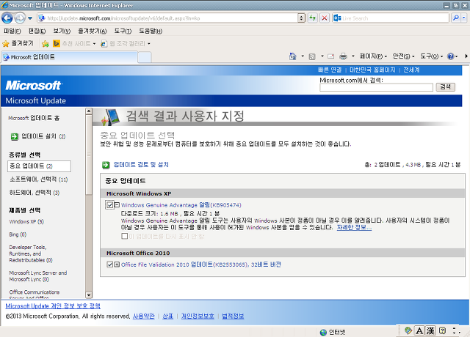
Task: Open the 추천 사이트 Bing suggested sites
Action: (x=74, y=44)
